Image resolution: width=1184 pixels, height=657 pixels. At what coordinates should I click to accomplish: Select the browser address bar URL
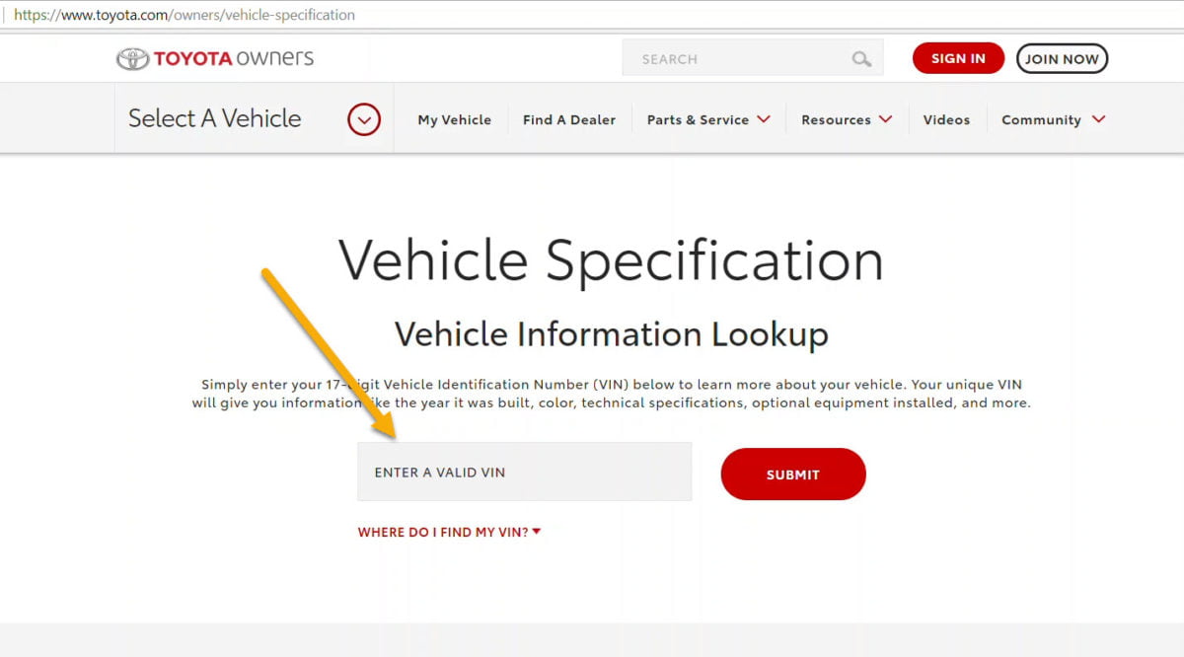coord(185,15)
